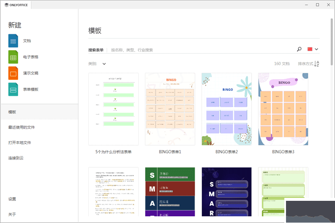Click the magnifier search icon
Screen dimensions: 335x223
pos(299,49)
